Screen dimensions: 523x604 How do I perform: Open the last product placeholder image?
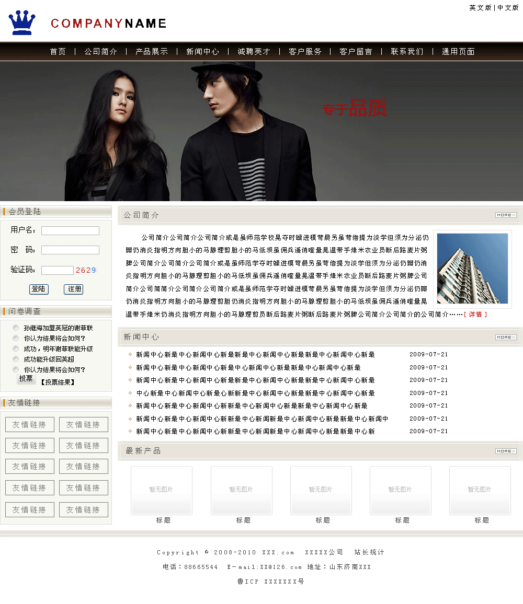tap(480, 490)
